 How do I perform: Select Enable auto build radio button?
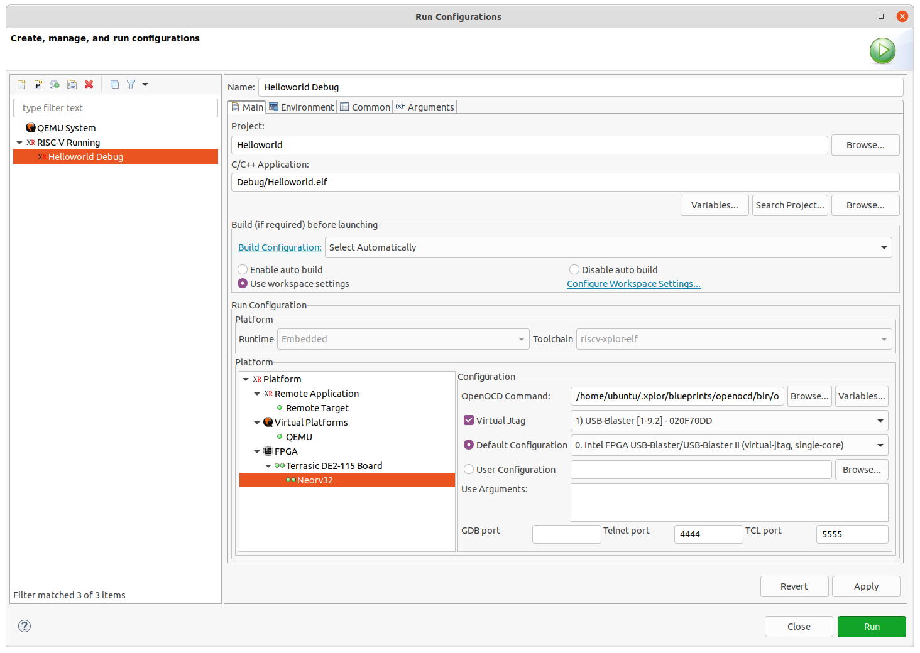[x=243, y=270]
